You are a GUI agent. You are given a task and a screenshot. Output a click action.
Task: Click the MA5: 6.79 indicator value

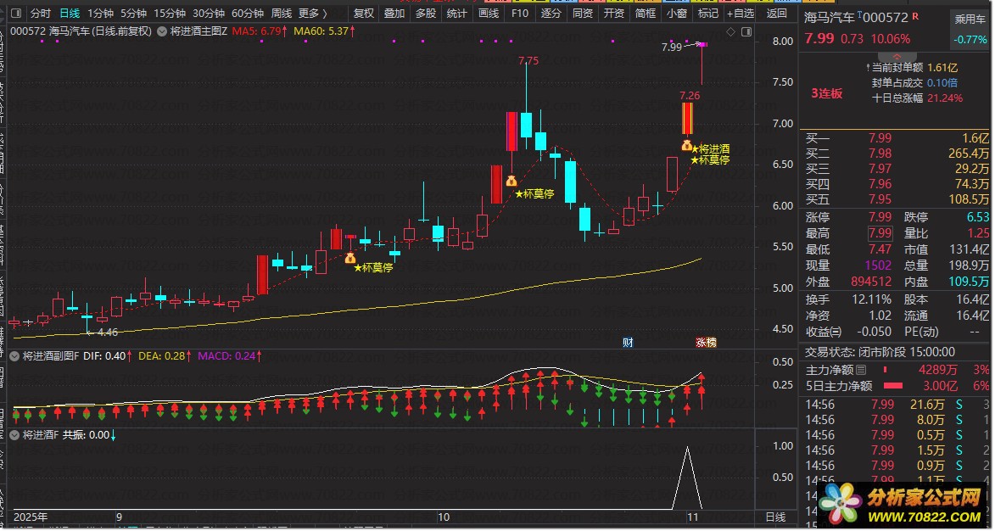pos(259,31)
